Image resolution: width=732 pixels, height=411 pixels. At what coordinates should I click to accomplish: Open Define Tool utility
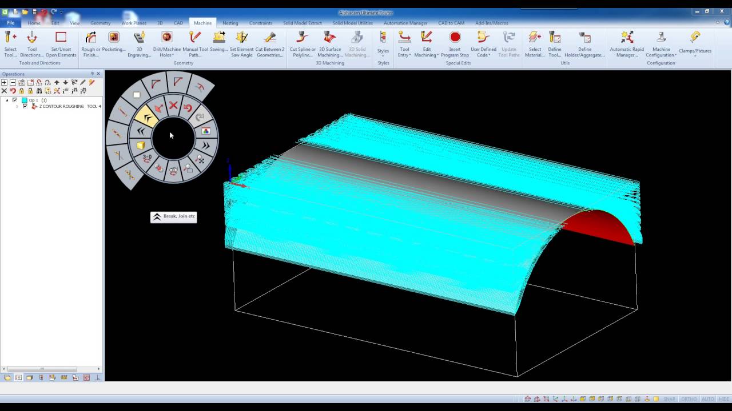tap(555, 45)
